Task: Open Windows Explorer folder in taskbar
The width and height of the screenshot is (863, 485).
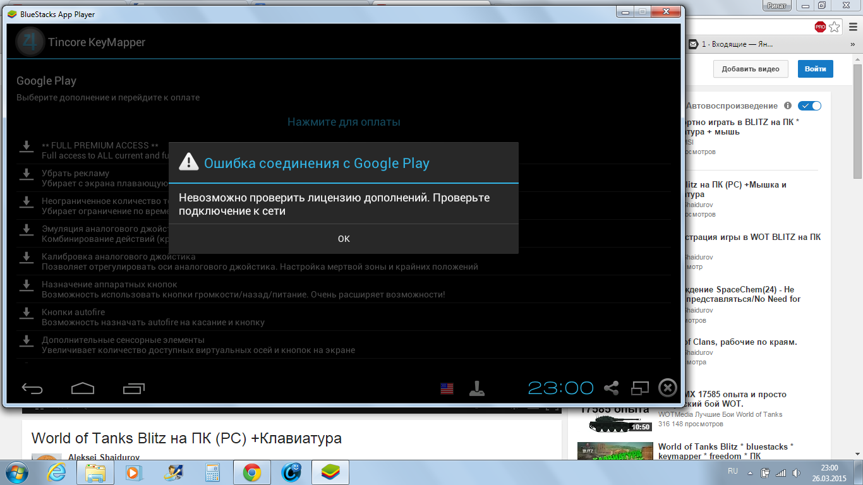Action: tap(95, 472)
